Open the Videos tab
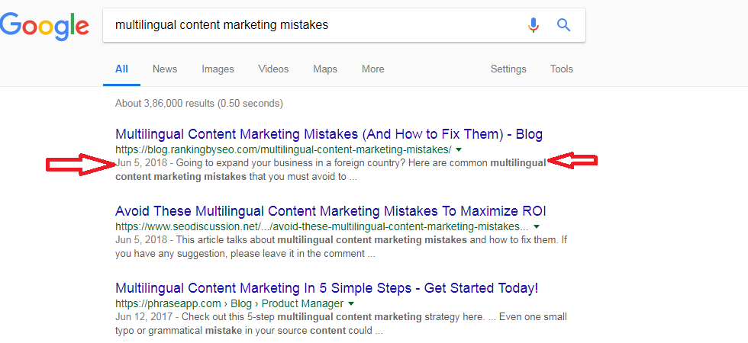Viewport: 748px width, 343px height. coord(273,69)
